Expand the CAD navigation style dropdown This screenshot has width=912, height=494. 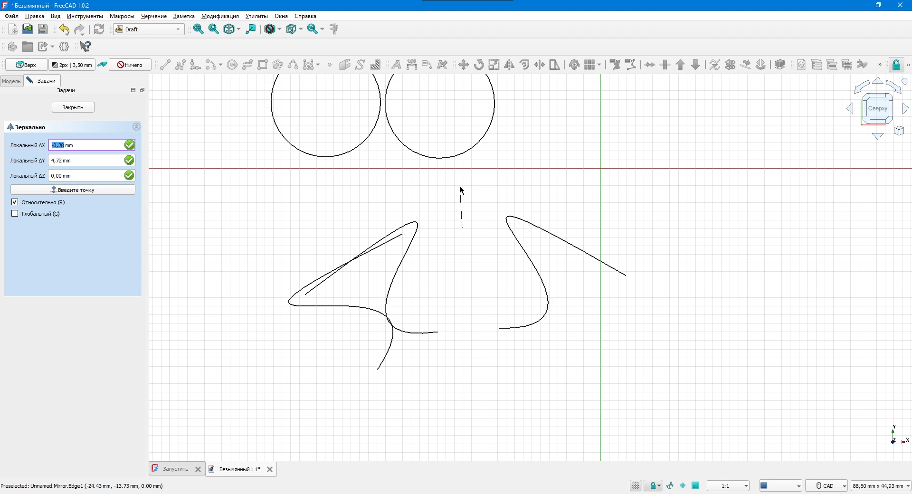[827, 486]
